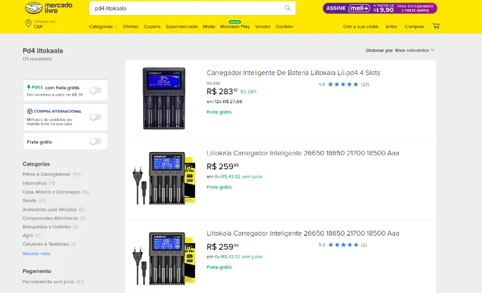Click the Mercado Livre logo
482x293 pixels.
tap(48, 8)
